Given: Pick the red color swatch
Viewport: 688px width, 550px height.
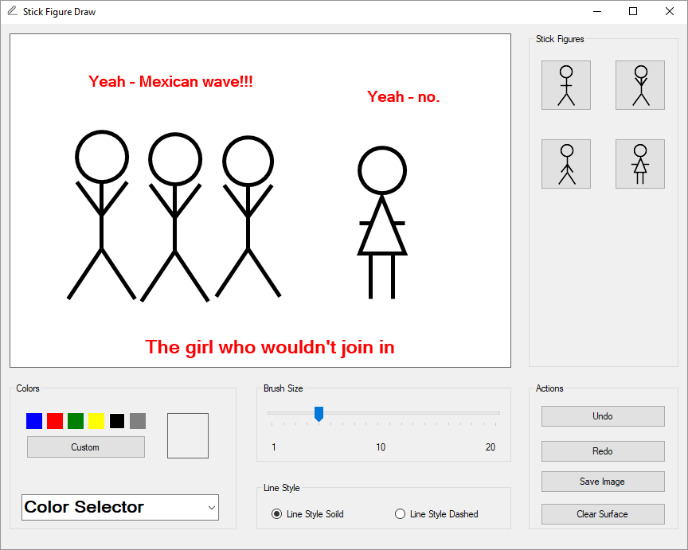Looking at the screenshot, I should (x=55, y=421).
